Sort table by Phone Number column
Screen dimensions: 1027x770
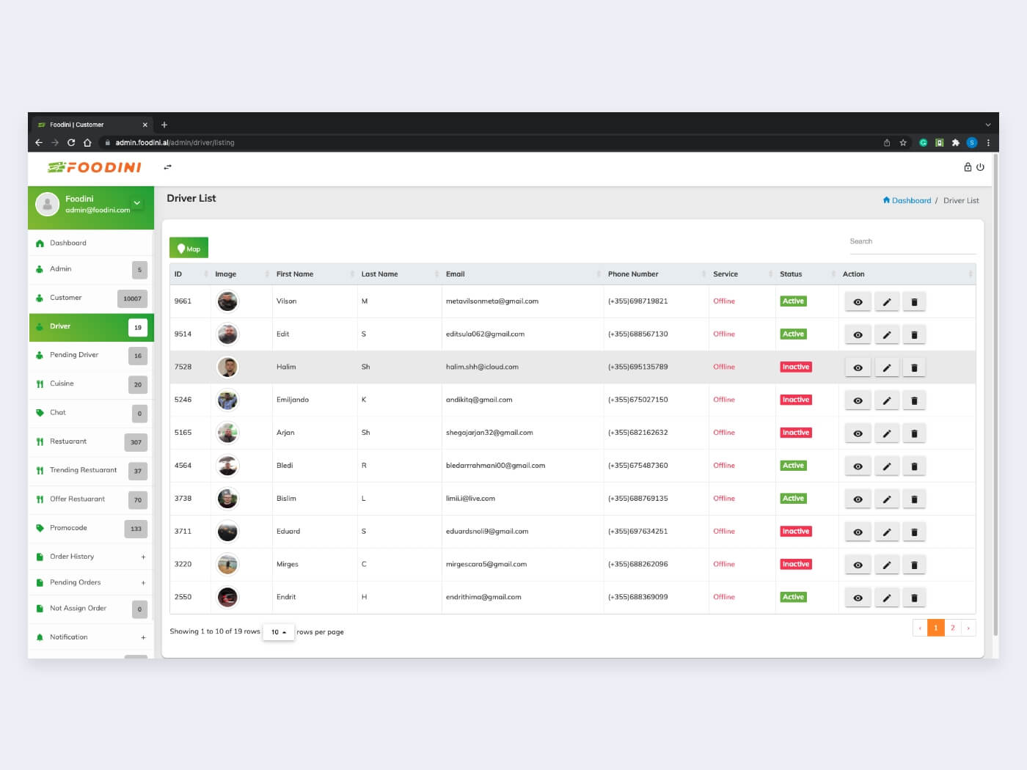tap(656, 274)
